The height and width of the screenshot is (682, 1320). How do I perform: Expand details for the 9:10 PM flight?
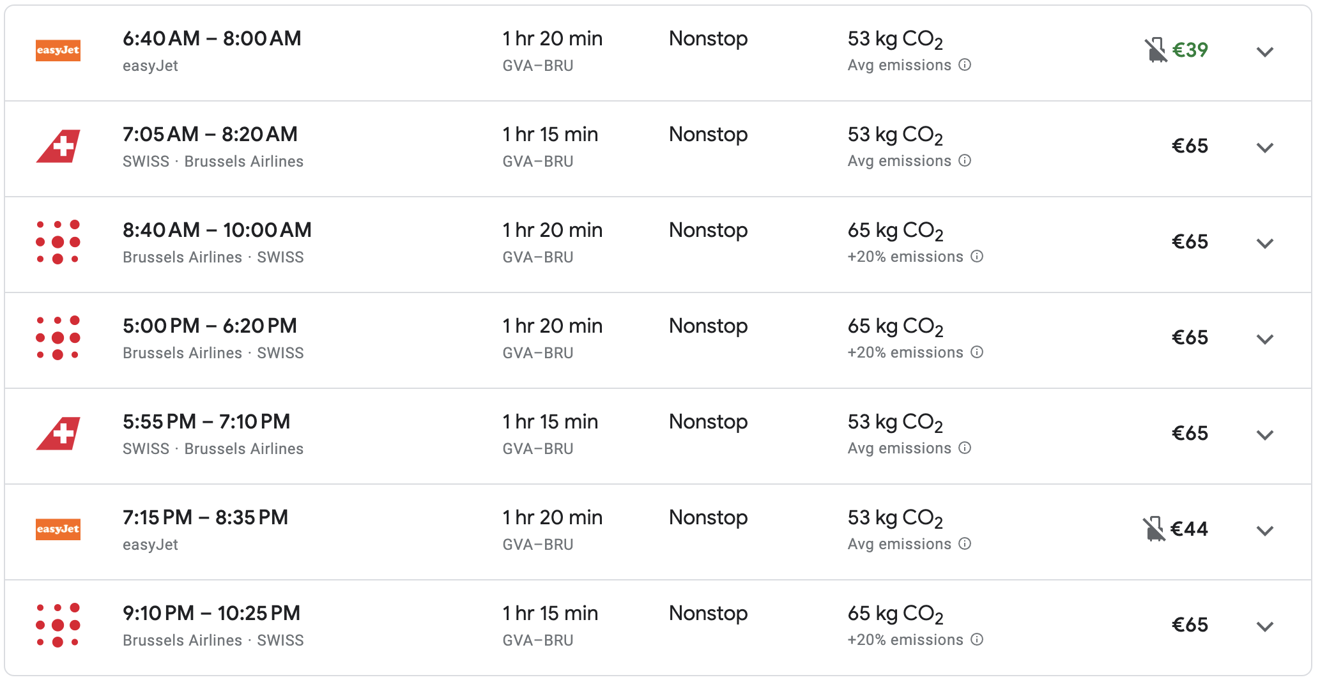tap(1265, 626)
